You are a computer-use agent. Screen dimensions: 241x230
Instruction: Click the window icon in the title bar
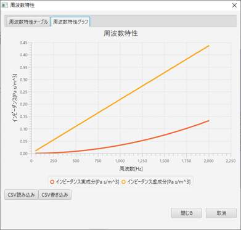coord(5,6)
